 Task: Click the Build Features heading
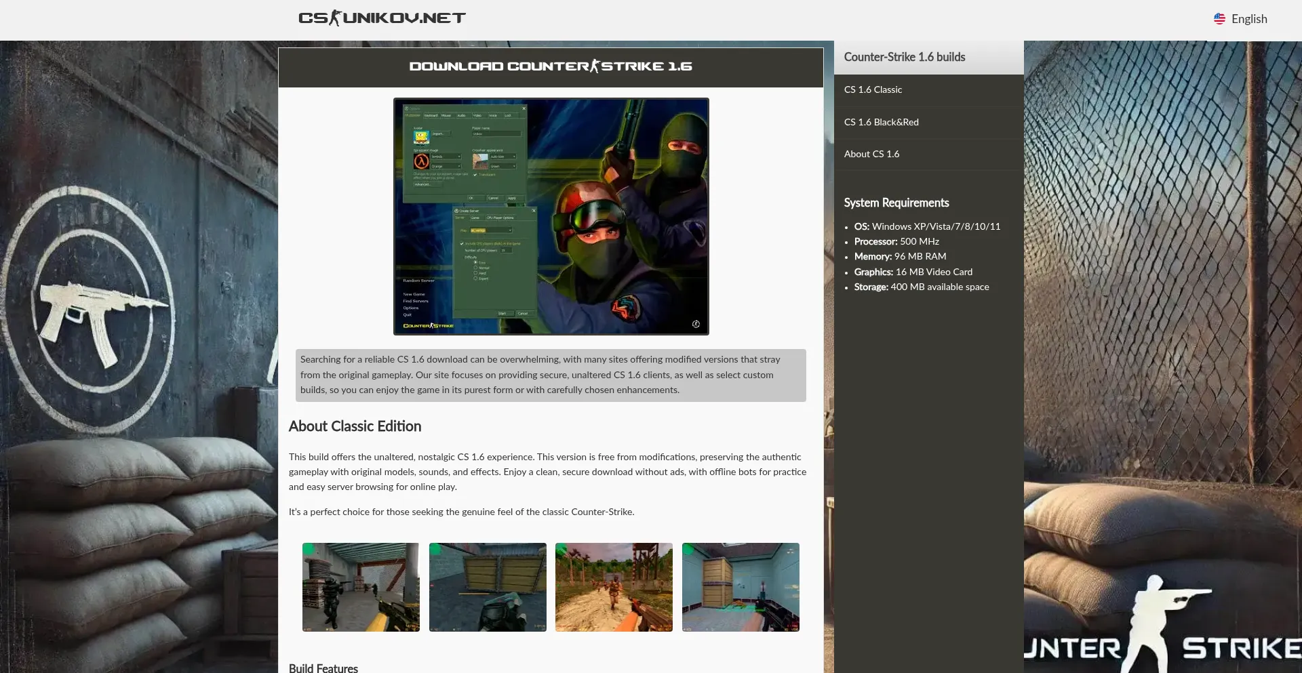coord(323,668)
